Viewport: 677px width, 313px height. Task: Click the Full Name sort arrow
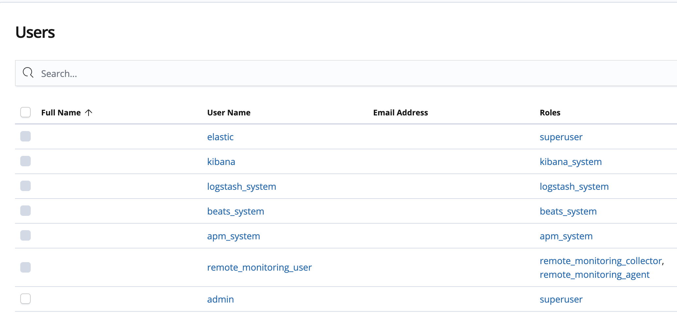tap(89, 112)
